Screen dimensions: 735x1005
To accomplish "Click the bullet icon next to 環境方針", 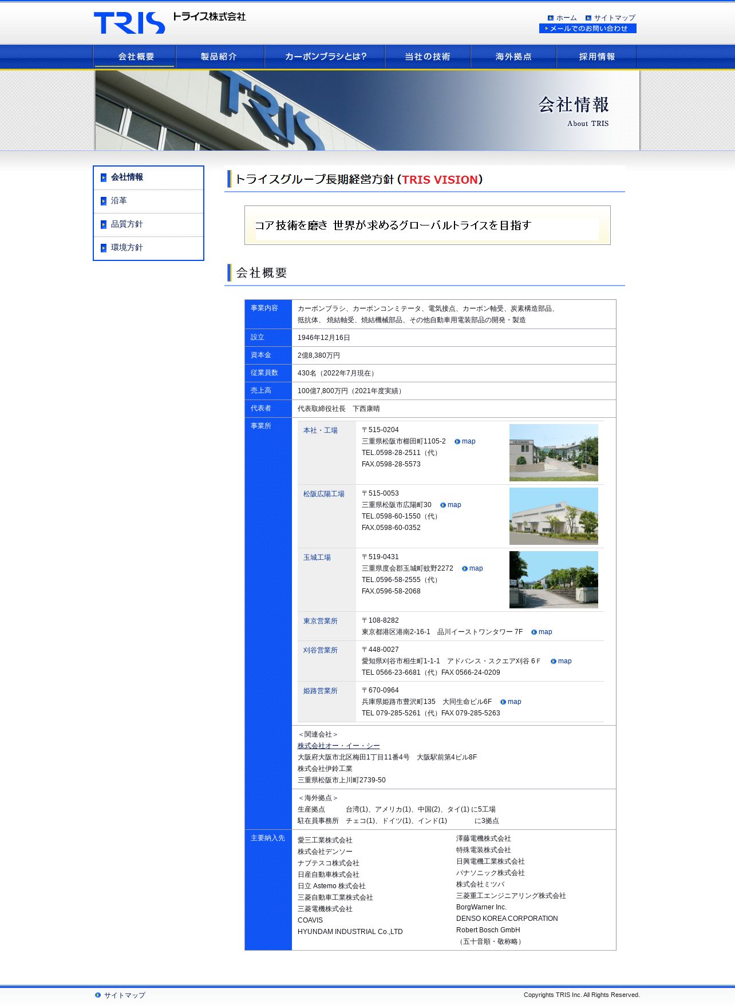I will point(104,248).
